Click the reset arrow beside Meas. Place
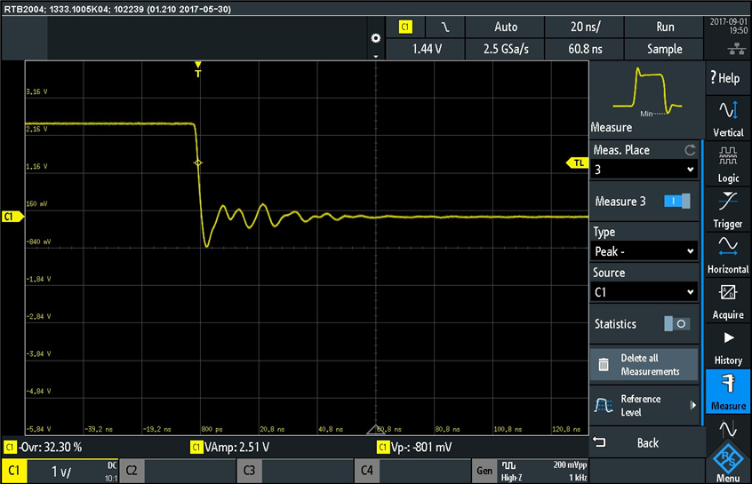This screenshot has width=752, height=484. [x=690, y=150]
